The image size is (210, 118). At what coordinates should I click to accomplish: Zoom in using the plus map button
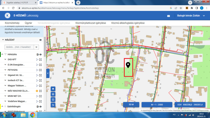coord(53,94)
